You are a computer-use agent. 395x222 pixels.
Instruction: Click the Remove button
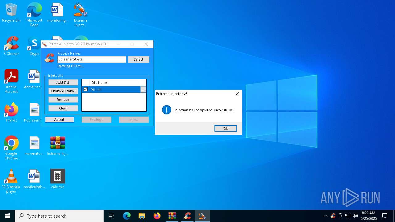63,100
